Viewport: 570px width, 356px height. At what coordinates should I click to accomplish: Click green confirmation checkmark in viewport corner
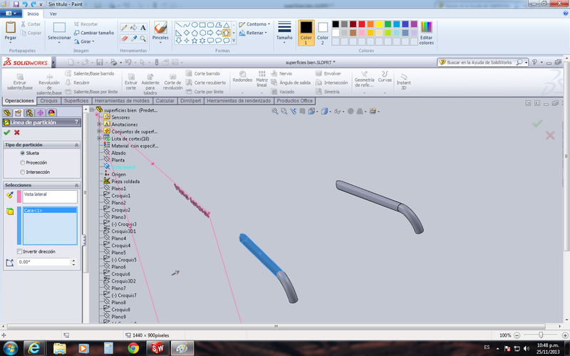click(x=537, y=123)
